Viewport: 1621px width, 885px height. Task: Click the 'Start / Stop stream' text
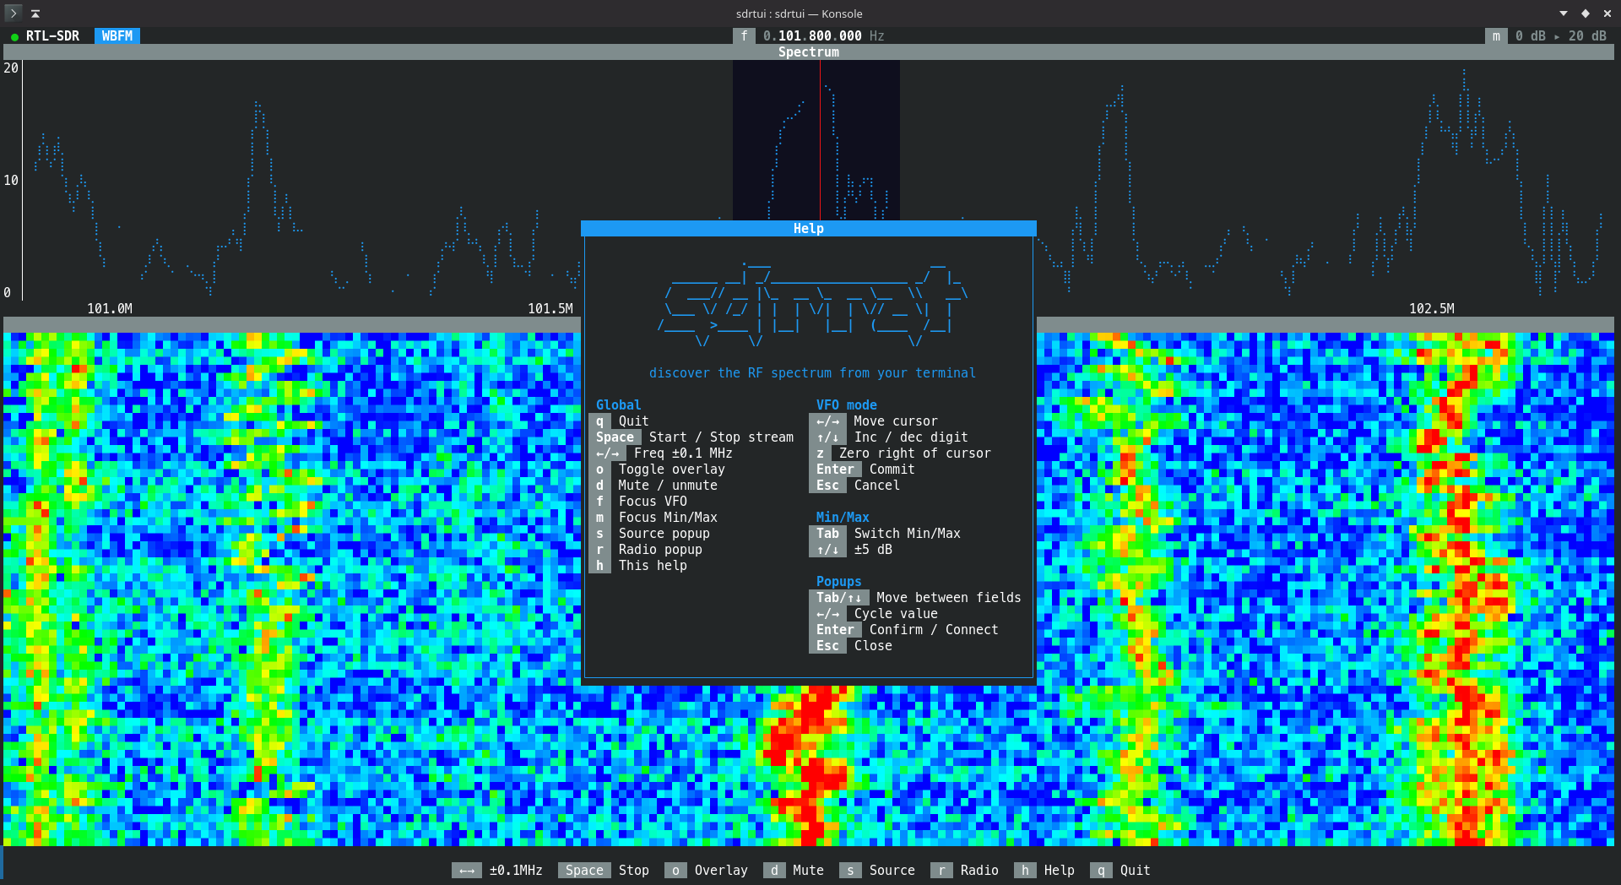pos(721,437)
